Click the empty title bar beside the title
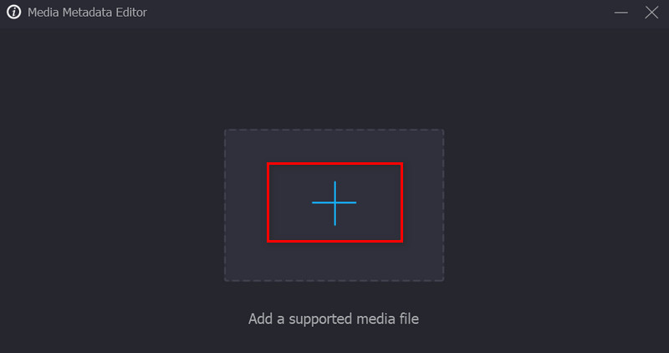This screenshot has height=353, width=669. (380, 13)
